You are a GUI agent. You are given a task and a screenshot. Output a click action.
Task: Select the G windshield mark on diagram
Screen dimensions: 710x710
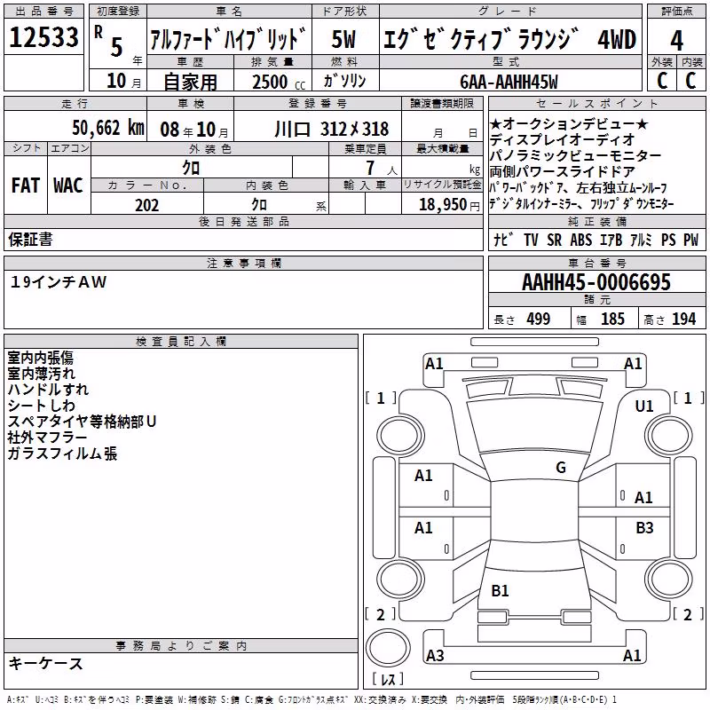[x=561, y=468]
